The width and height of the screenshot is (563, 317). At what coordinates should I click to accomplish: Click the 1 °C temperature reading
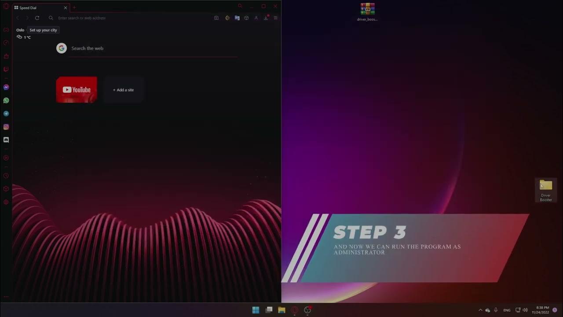27,37
